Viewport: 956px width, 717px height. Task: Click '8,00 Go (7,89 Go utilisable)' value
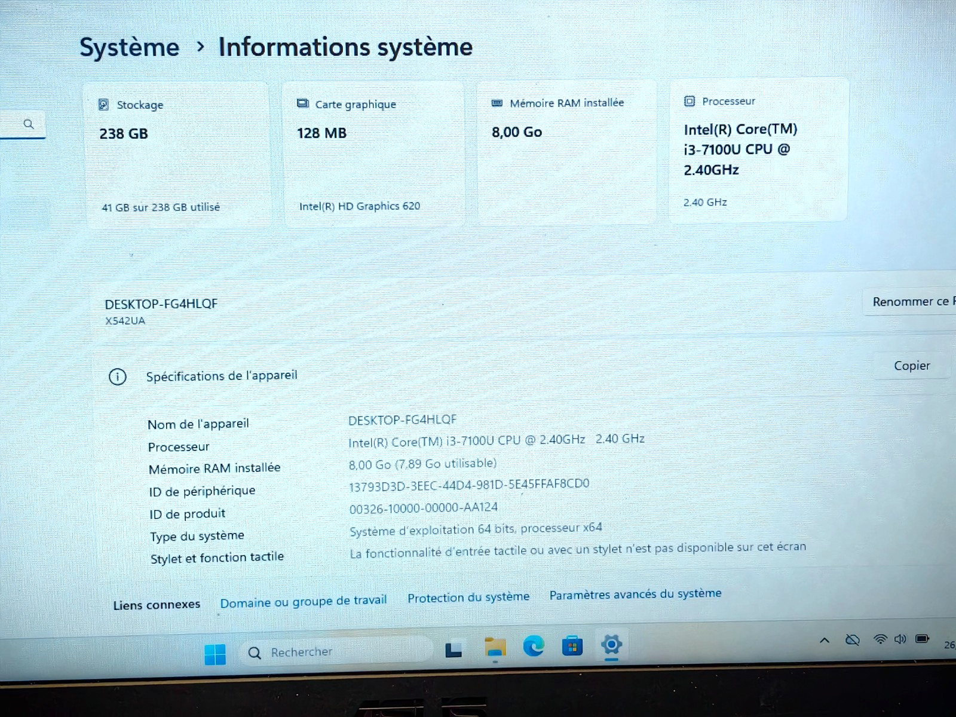[x=422, y=464]
